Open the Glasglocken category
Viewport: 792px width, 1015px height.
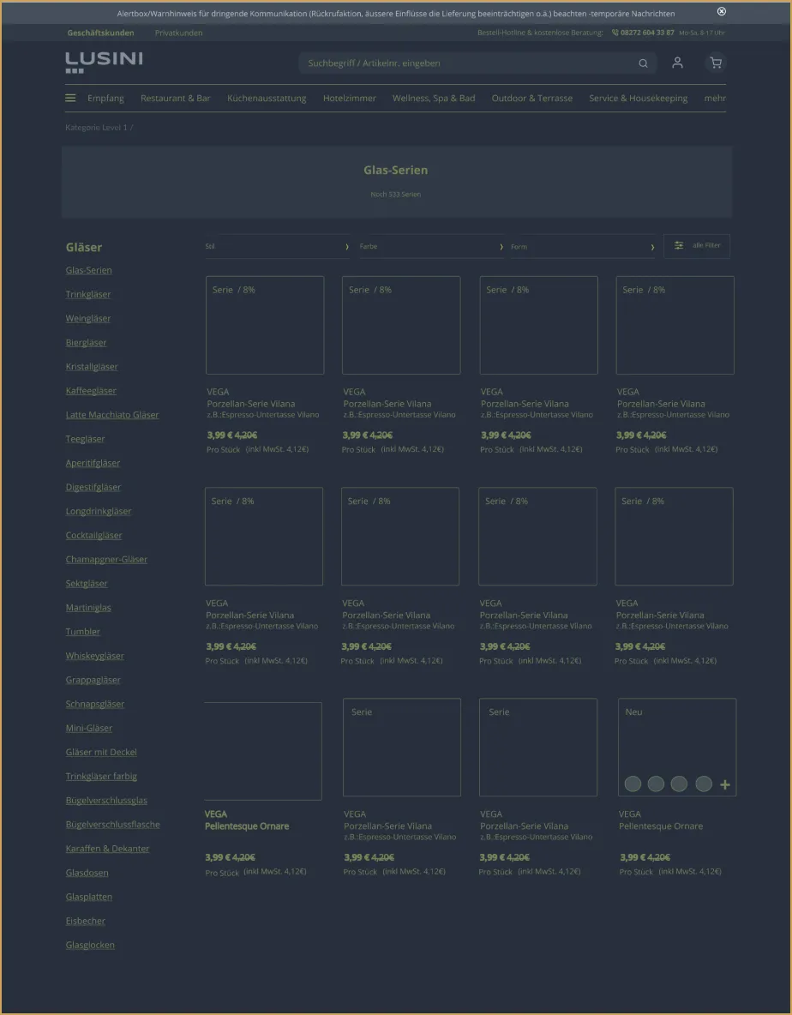coord(90,945)
